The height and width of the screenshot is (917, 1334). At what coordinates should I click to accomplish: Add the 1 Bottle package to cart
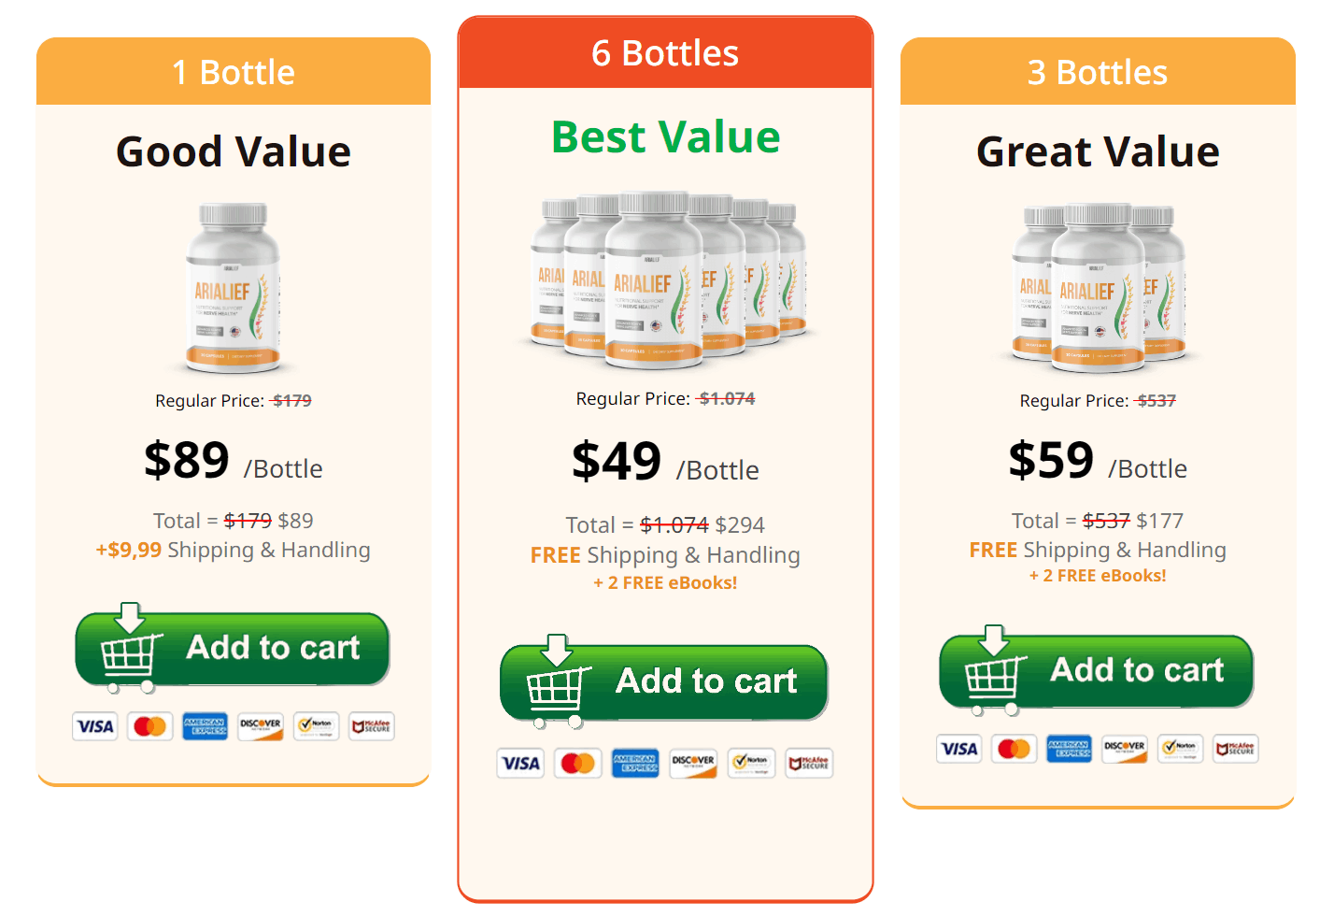tap(233, 649)
